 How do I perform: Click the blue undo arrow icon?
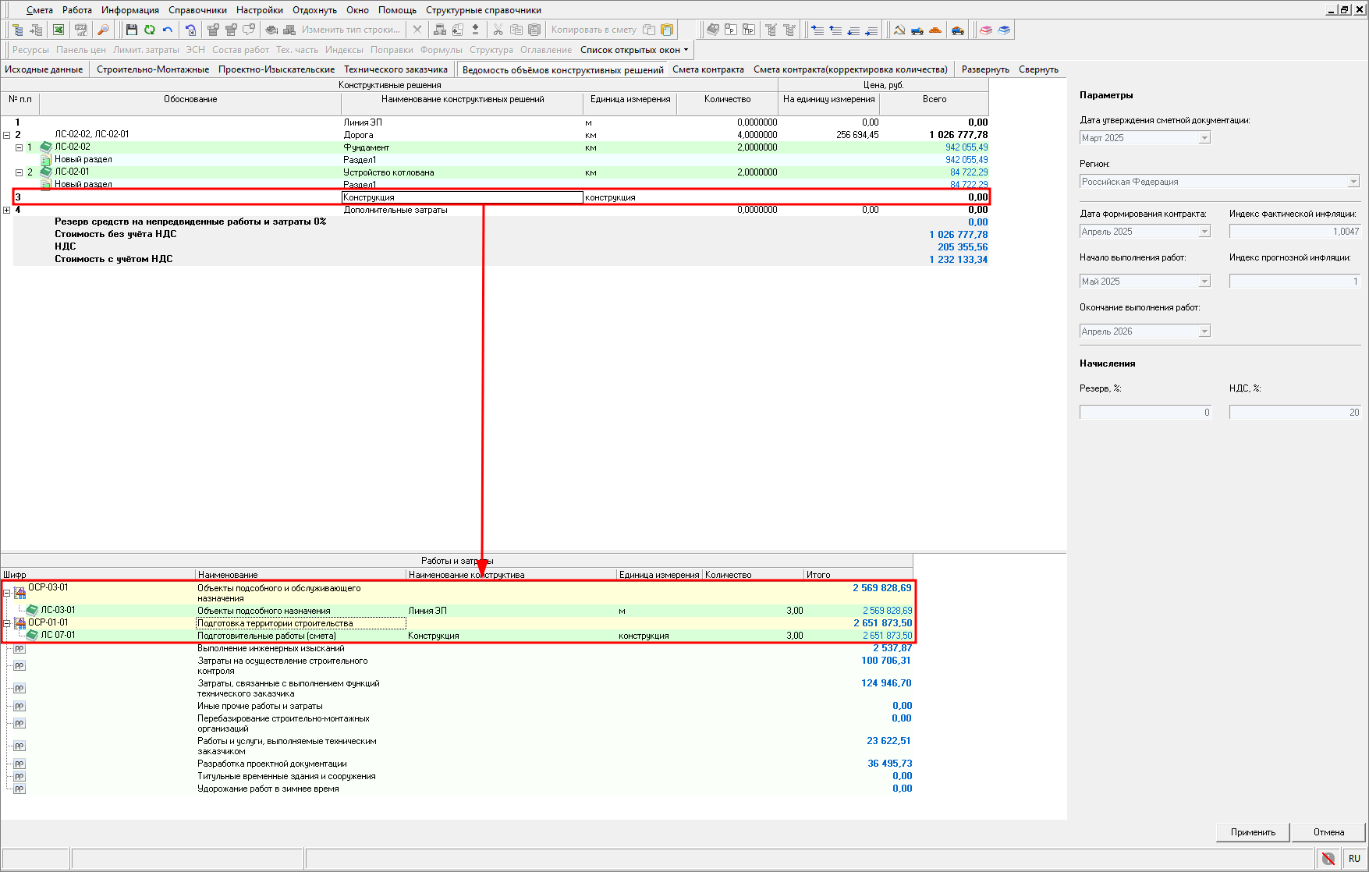point(168,30)
